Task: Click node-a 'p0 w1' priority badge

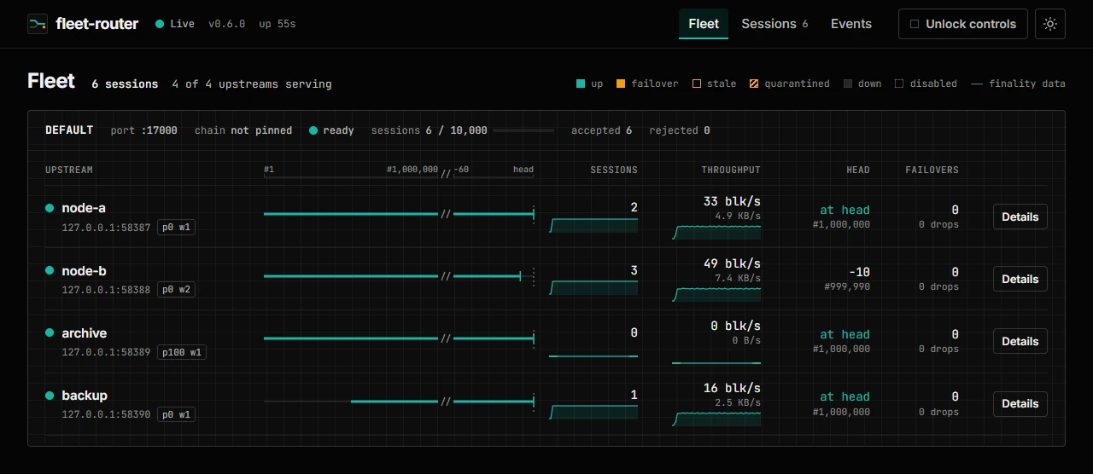Action: [176, 228]
